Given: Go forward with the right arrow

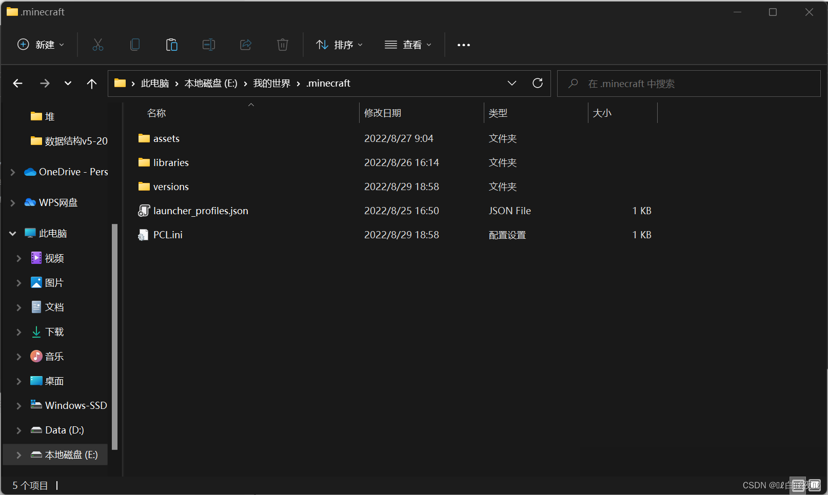Looking at the screenshot, I should pyautogui.click(x=45, y=83).
